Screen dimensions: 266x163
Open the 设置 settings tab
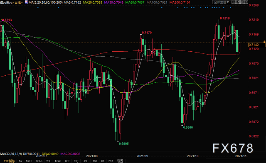click(120, 161)
